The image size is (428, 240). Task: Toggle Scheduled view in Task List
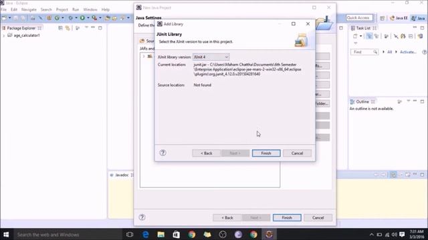tap(377, 36)
